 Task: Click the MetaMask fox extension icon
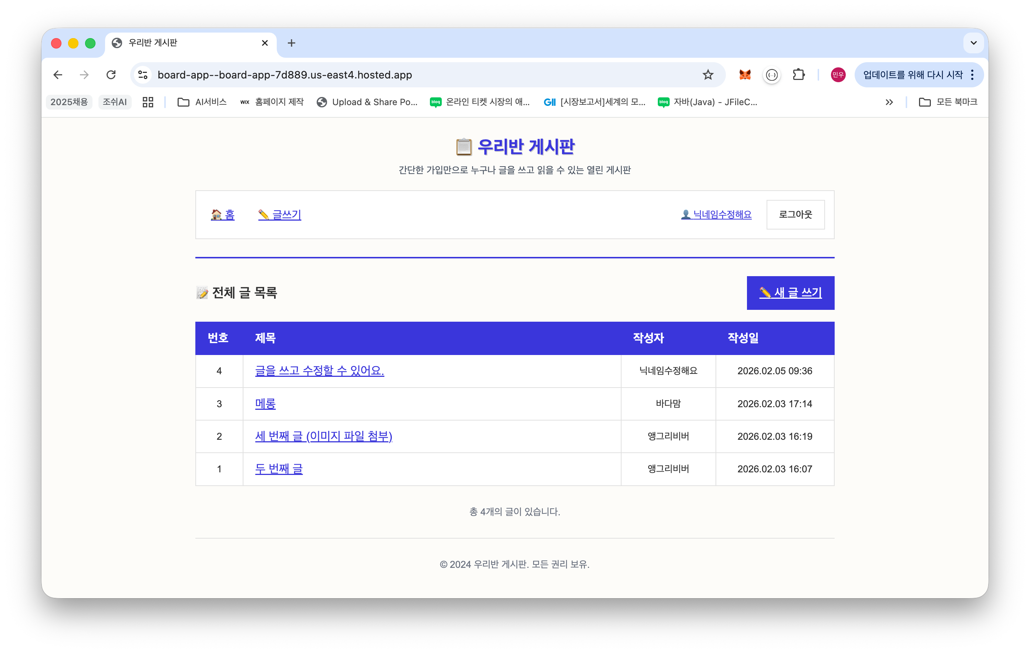tap(745, 75)
